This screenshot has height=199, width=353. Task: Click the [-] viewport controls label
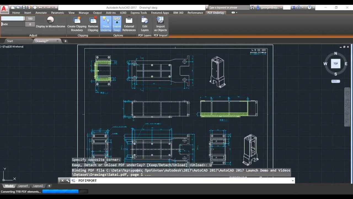(2, 47)
